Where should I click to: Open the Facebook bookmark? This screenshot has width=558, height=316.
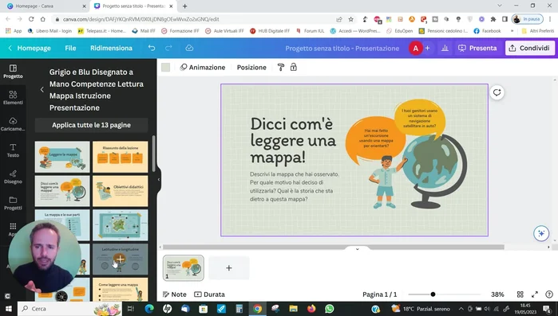point(487,31)
